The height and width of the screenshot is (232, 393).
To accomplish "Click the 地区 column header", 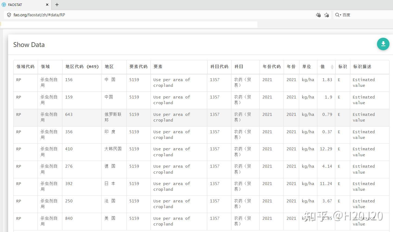I will (x=114, y=67).
